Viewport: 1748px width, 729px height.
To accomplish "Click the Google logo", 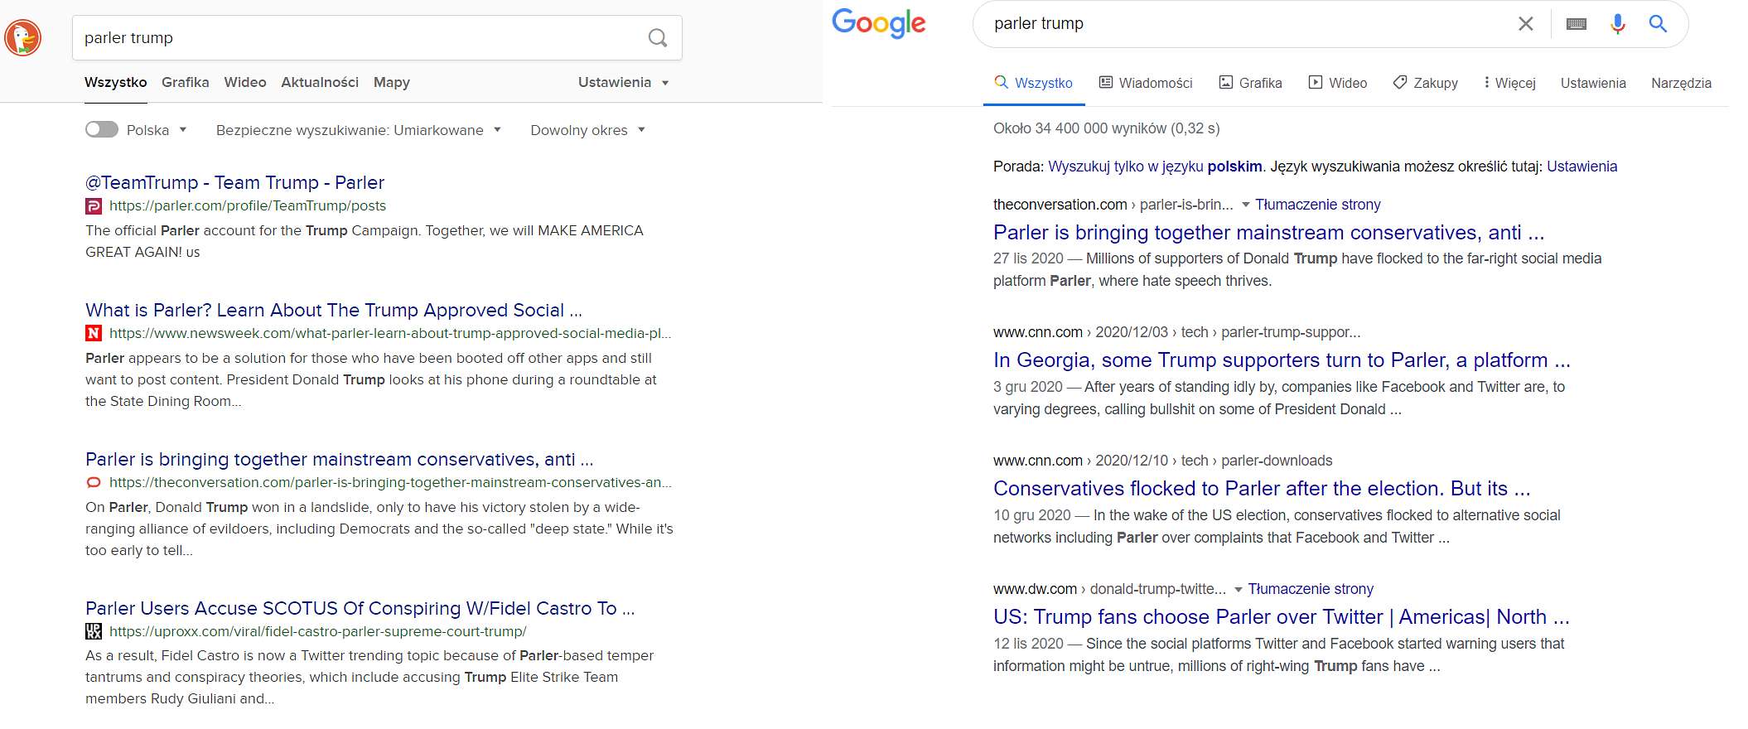I will [879, 24].
